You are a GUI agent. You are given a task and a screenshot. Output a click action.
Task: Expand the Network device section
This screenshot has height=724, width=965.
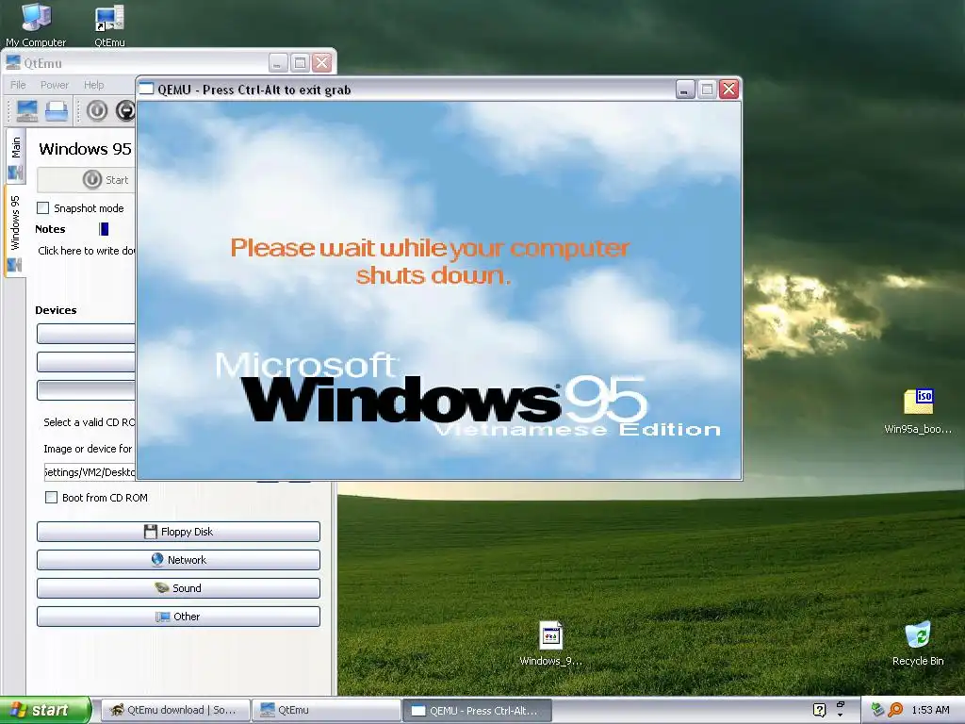coord(178,560)
